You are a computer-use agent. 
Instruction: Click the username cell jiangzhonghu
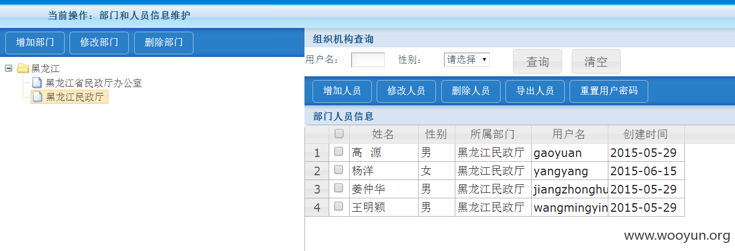pos(570,189)
